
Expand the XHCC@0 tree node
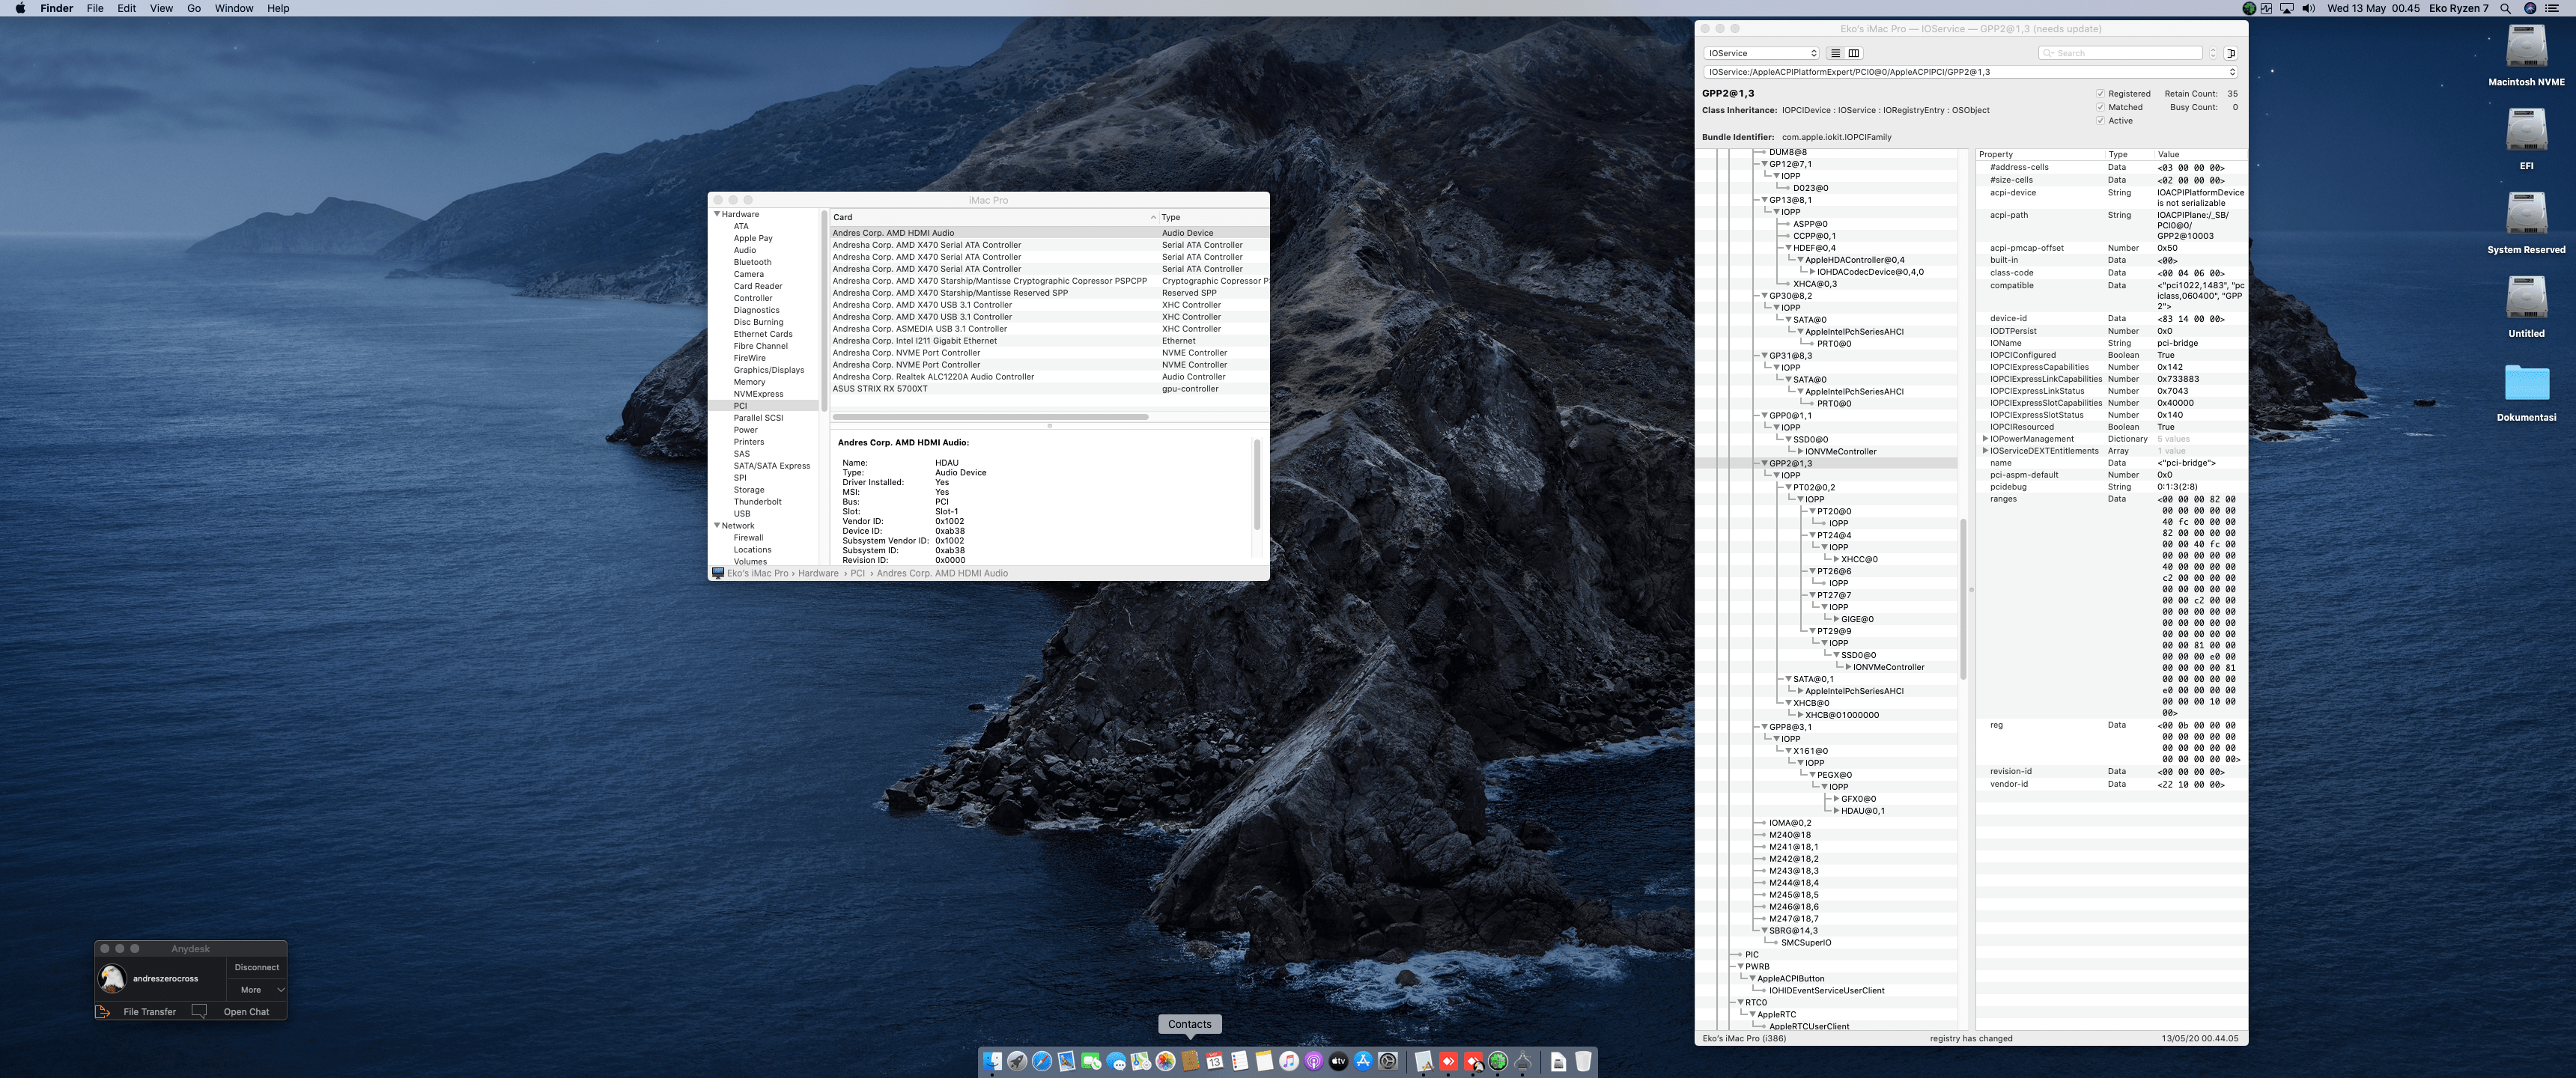coord(1836,560)
